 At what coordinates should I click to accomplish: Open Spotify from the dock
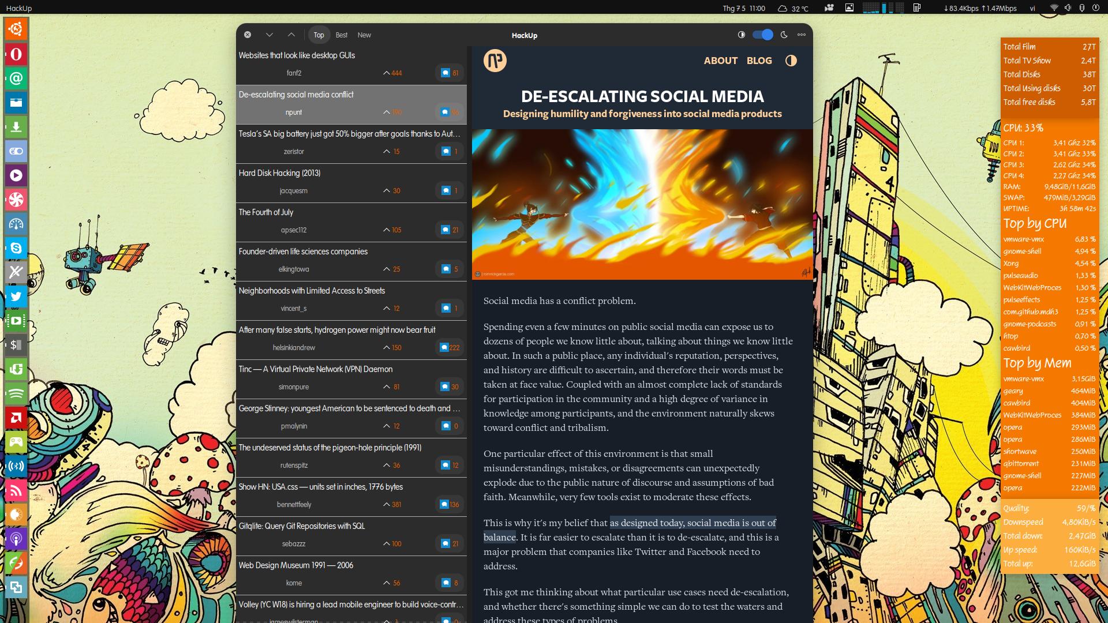16,393
